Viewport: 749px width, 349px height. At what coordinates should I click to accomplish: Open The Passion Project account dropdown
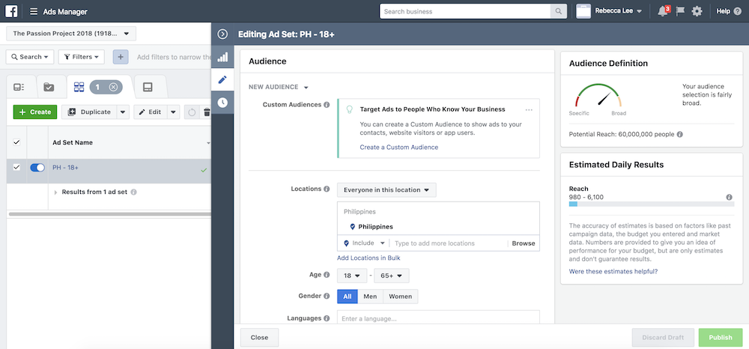point(71,34)
